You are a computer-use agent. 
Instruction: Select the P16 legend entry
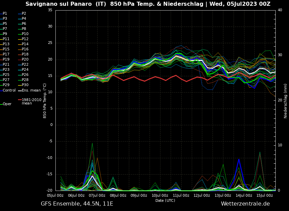(25, 49)
